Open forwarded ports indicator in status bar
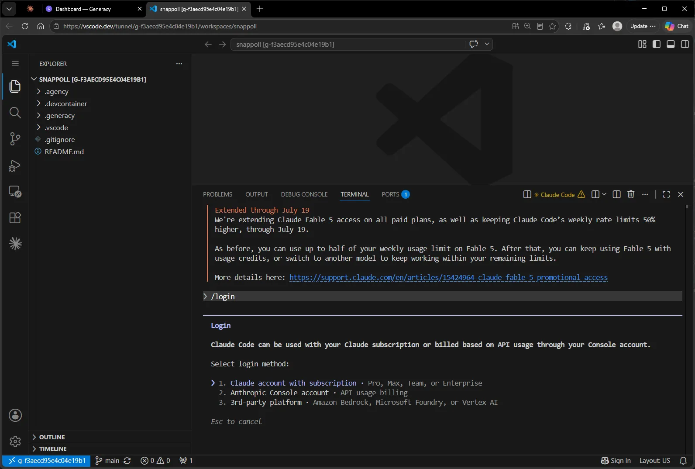 click(x=186, y=461)
